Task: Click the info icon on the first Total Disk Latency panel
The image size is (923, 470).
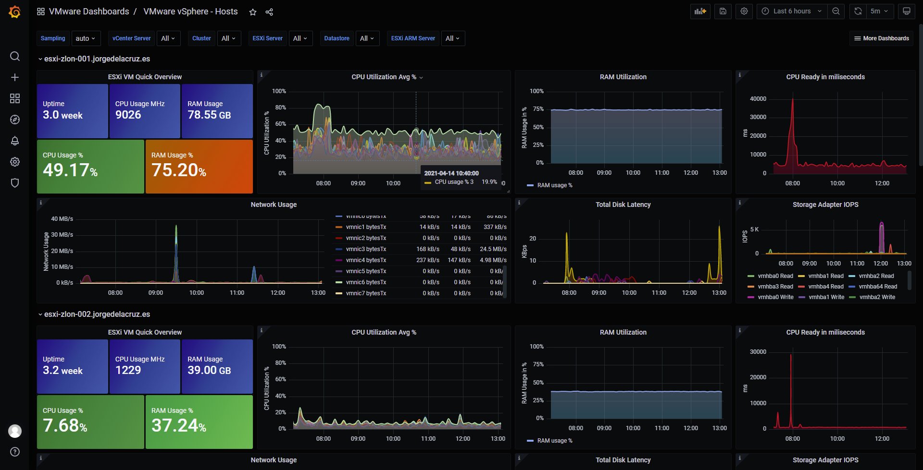Action: [x=519, y=203]
